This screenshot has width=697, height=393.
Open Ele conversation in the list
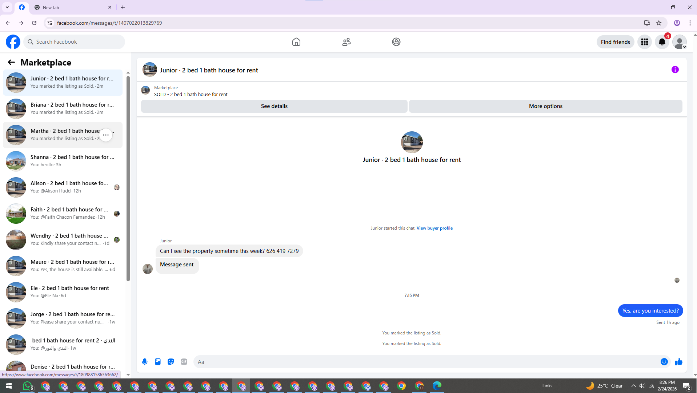coord(63,292)
